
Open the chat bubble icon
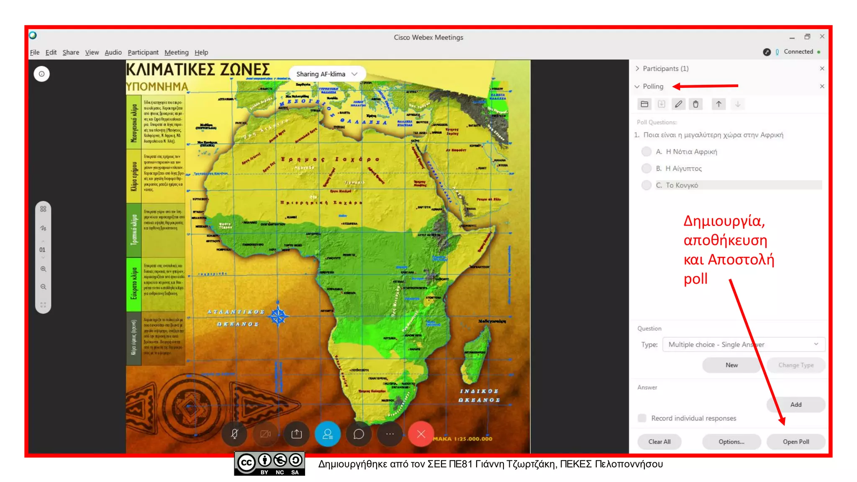pyautogui.click(x=359, y=434)
